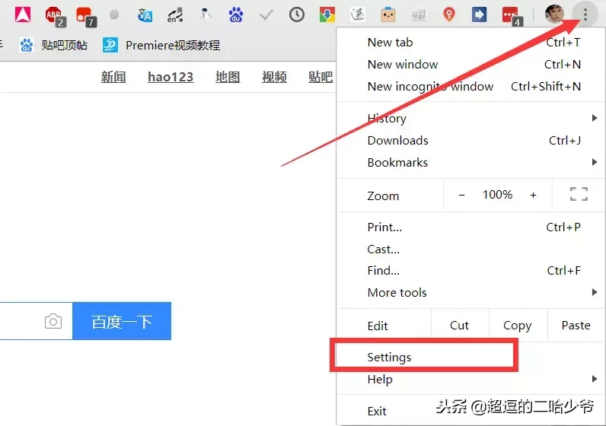Select Print... from the menu
This screenshot has height=426, width=606.
[x=470, y=227]
